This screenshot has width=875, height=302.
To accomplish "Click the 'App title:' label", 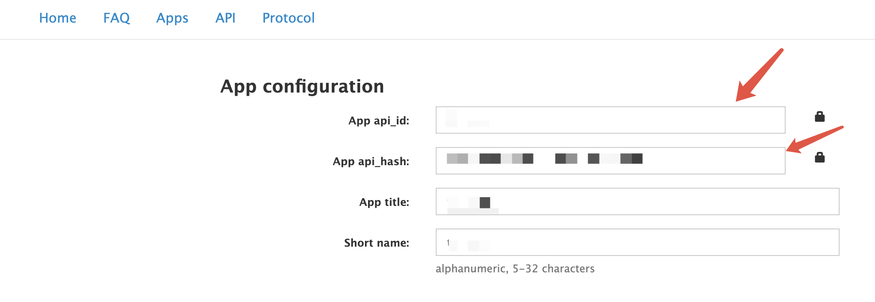I will point(384,202).
